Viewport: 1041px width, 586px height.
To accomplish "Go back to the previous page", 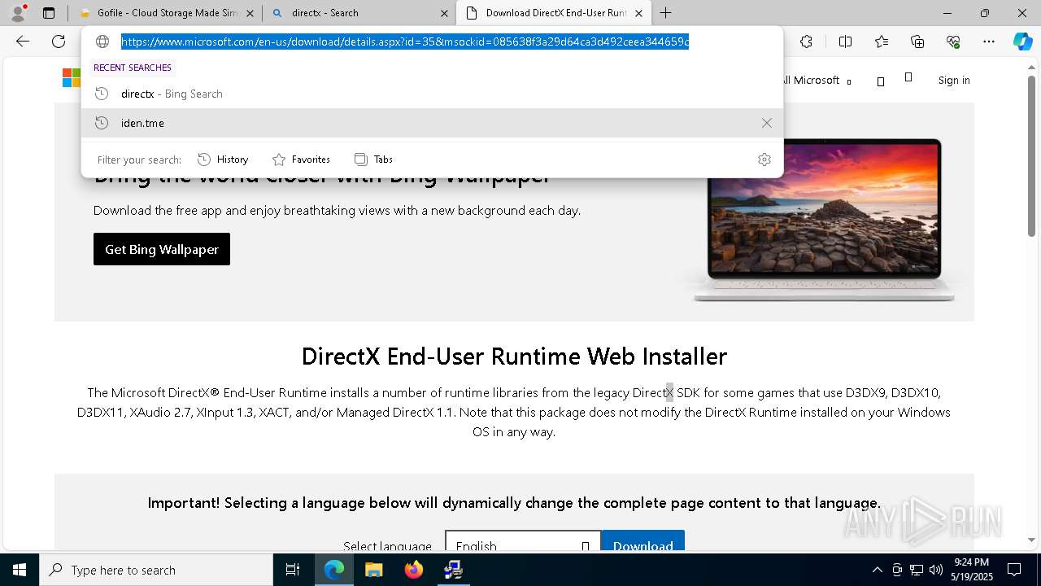I will coord(23,42).
